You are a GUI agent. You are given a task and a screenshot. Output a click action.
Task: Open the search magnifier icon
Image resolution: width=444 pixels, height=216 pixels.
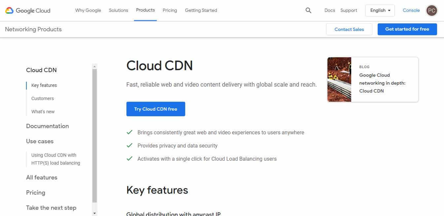click(x=308, y=11)
